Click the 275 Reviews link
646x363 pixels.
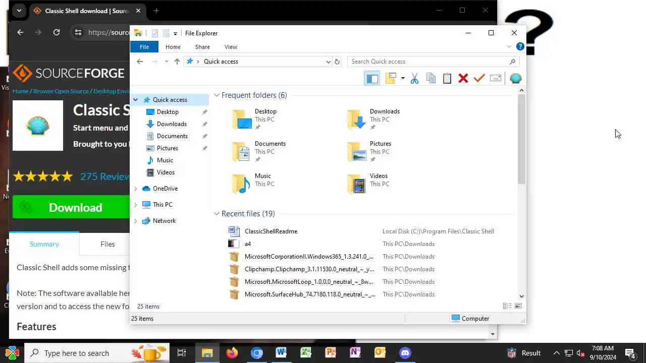(x=105, y=176)
